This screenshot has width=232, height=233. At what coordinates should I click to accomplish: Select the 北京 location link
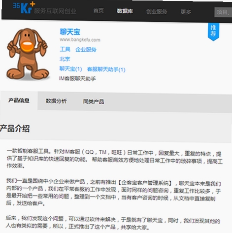click(x=65, y=59)
